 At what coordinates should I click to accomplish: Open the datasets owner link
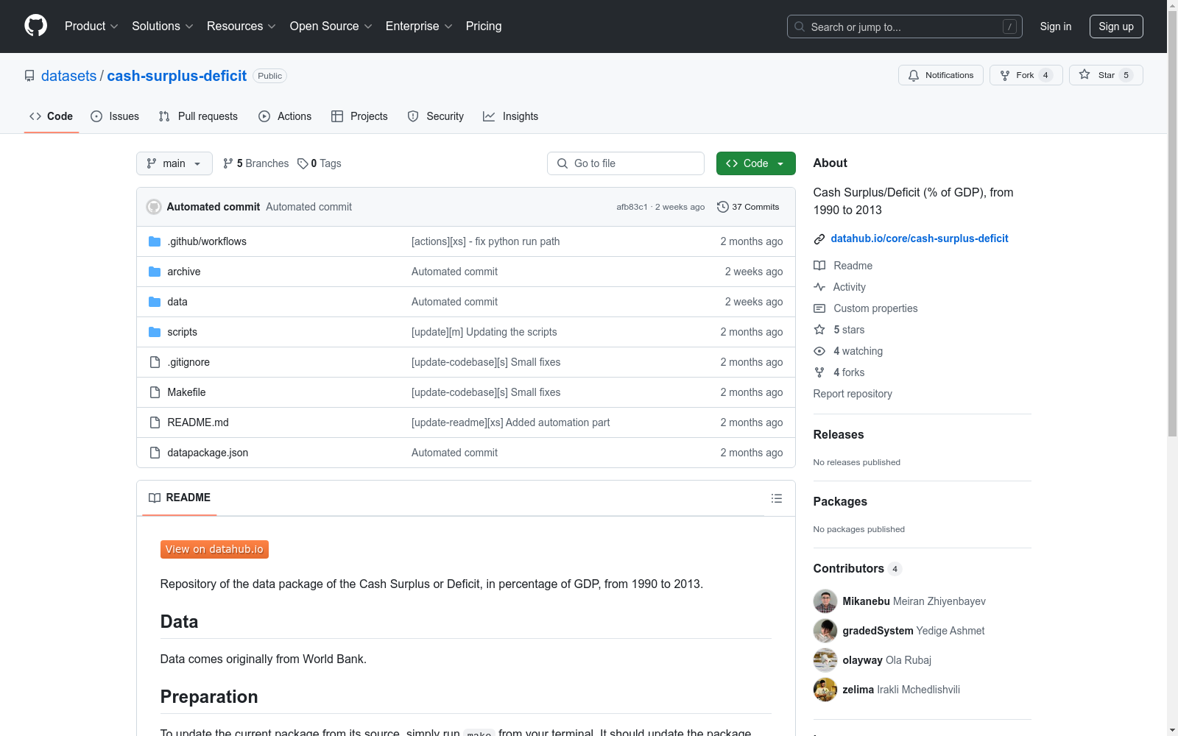click(x=68, y=76)
